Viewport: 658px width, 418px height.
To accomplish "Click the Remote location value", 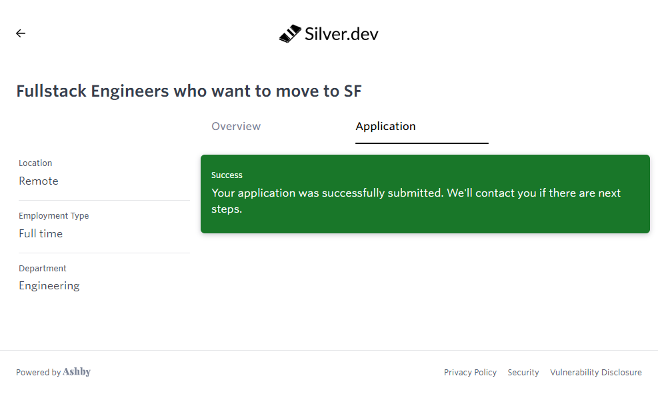I will (39, 181).
